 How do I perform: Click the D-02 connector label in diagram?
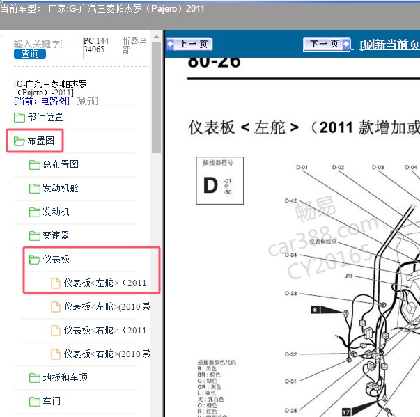338,167
